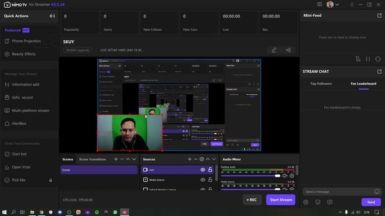Toggle visibility of Default Monitor Capture source
Image resolution: width=385 pixels, height=216 pixels.
203,190
